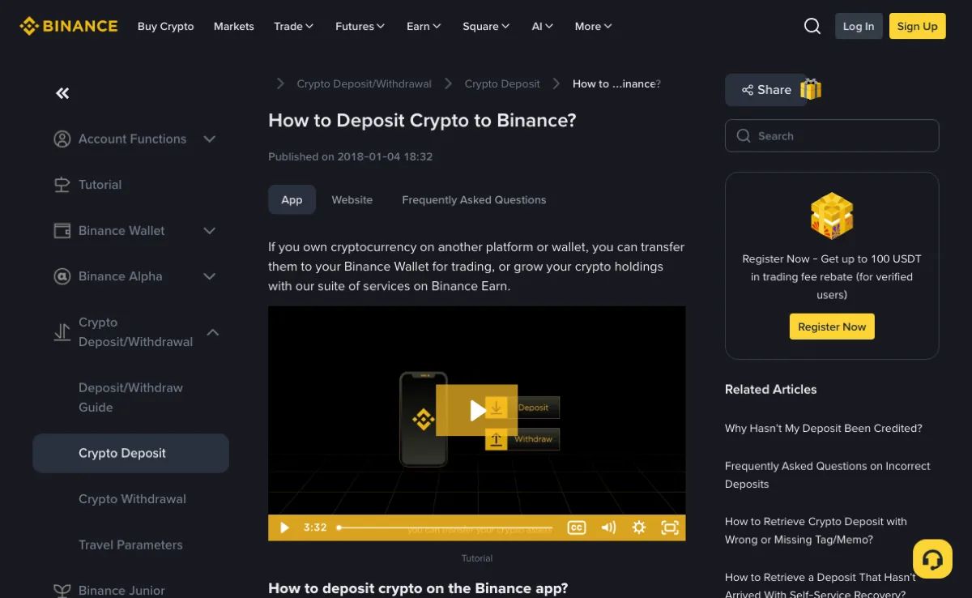This screenshot has width=972, height=598.
Task: Switch to the Website tab
Action: tap(352, 199)
